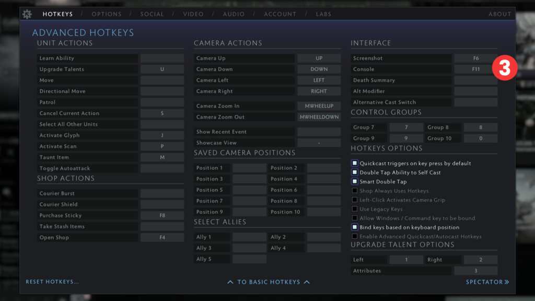The width and height of the screenshot is (535, 301).
Task: Click the settings gear icon
Action: tap(27, 14)
